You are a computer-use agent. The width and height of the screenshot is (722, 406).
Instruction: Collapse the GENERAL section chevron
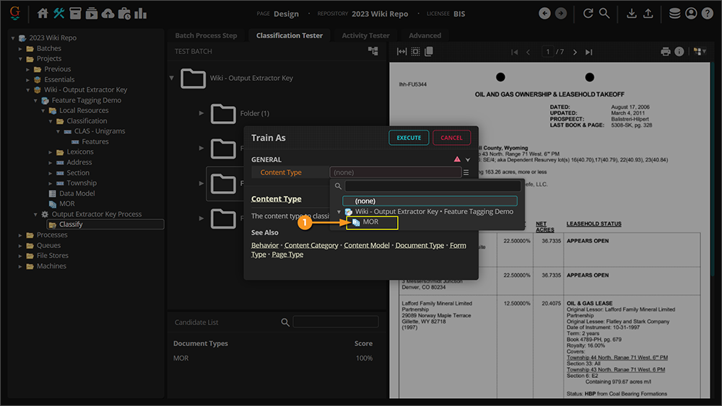(x=468, y=159)
